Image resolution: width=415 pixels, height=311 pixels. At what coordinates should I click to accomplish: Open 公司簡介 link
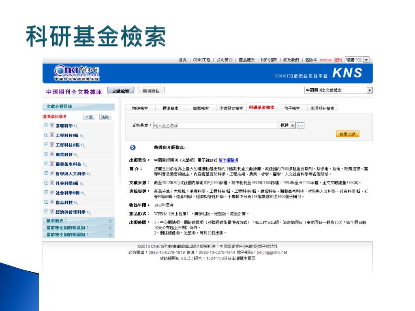(225, 60)
